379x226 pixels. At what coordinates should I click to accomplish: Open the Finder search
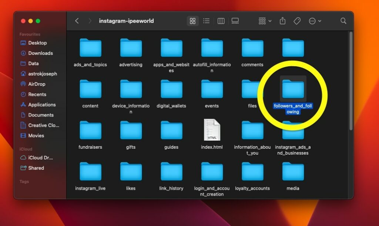[343, 21]
